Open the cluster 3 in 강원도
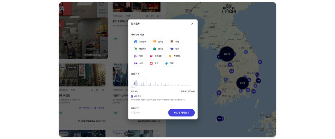 (x=246, y=52)
